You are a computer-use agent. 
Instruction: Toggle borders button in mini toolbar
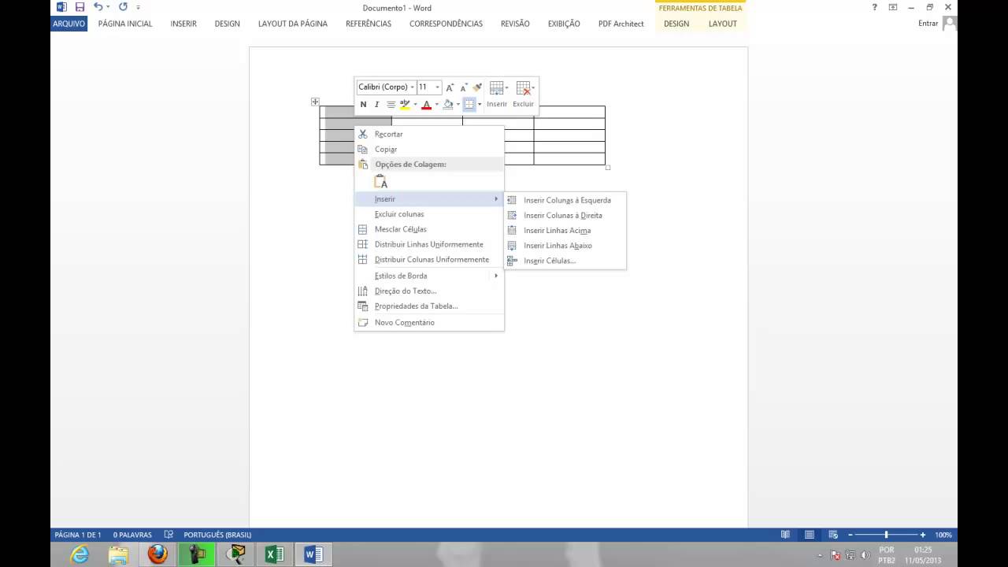pos(469,104)
